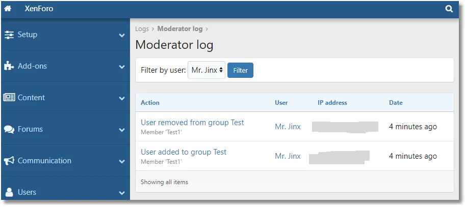Screen dimensions: 466x207
Task: Open the Content sidebar menu
Action: [32, 98]
